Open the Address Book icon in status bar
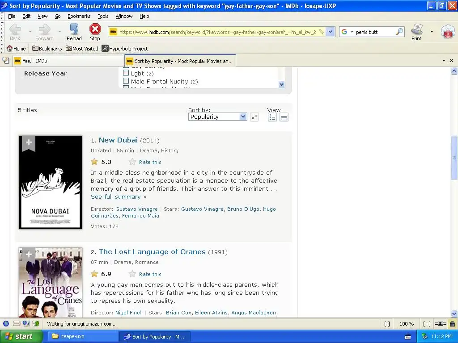458x343 pixels. (x=36, y=323)
